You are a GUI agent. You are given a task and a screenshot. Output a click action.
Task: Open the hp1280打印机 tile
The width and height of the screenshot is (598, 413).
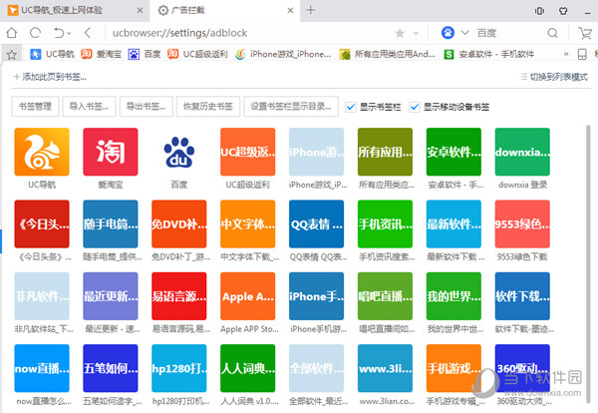[x=179, y=368]
